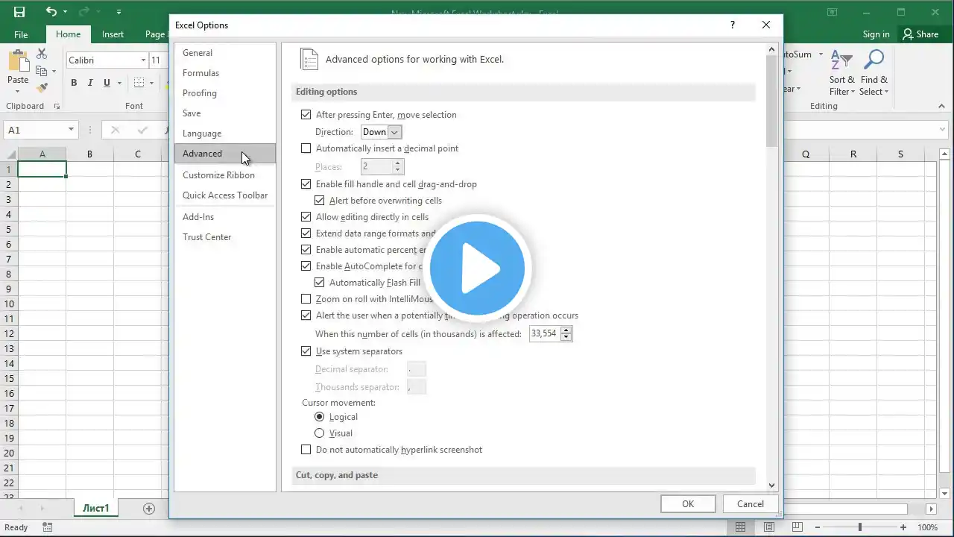Click the zoom slider in status bar
This screenshot has width=954, height=537.
pyautogui.click(x=859, y=527)
